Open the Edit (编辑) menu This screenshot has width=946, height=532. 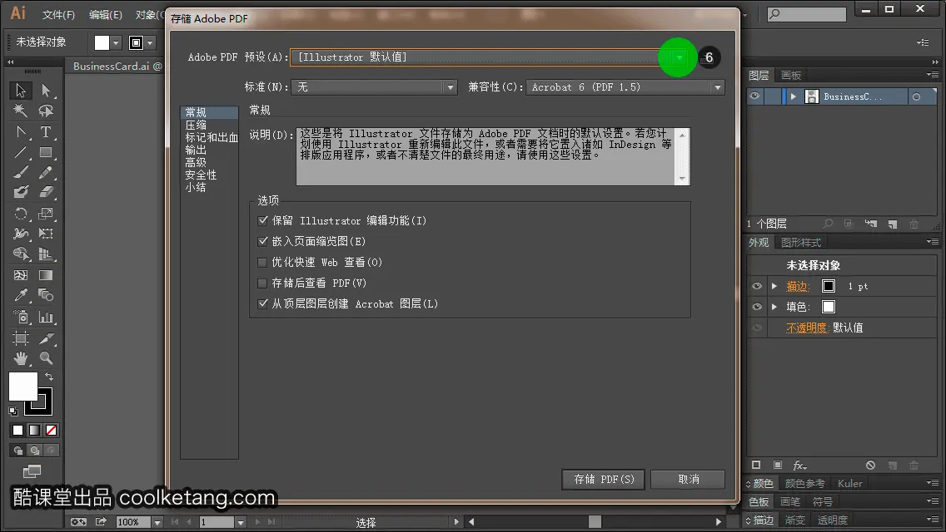tap(106, 14)
